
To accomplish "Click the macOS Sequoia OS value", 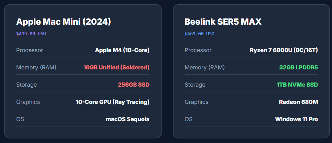I will (128, 119).
